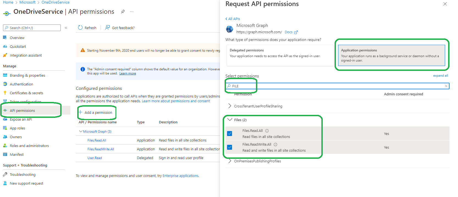
Task: Focus the Search (Ctrl+/) sidebar field
Action: click(32, 28)
